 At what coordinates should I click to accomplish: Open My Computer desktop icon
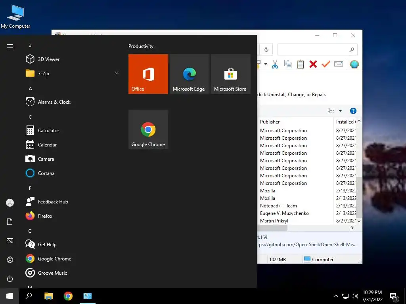point(15,17)
